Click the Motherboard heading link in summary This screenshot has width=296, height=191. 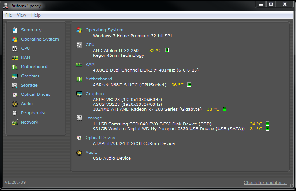click(x=99, y=79)
